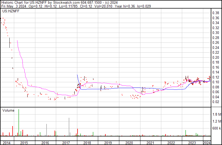This screenshot has height=145, width=222.
Task: Click the tallest green volume bar in 2015
Action: click(x=19, y=123)
